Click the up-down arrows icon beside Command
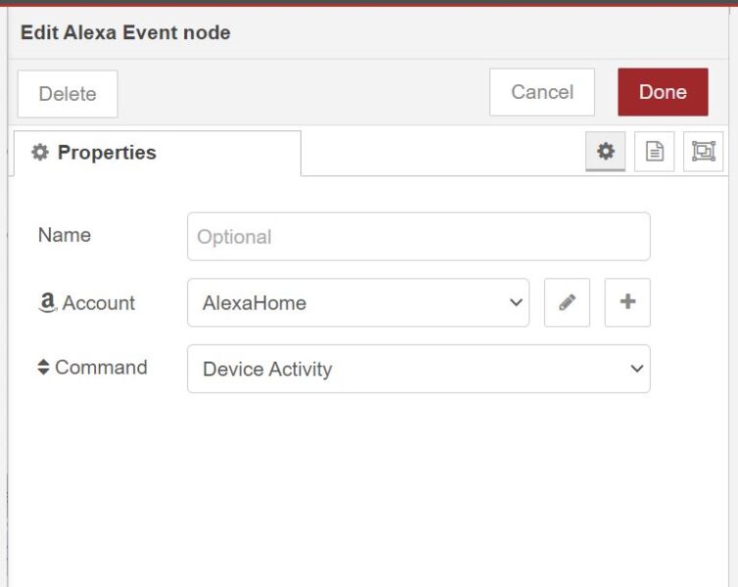Image resolution: width=738 pixels, height=587 pixels. pyautogui.click(x=43, y=368)
